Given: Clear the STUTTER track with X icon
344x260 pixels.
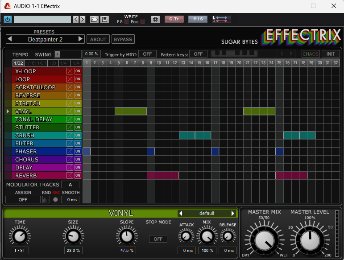Looking at the screenshot, I should [x=70, y=128].
